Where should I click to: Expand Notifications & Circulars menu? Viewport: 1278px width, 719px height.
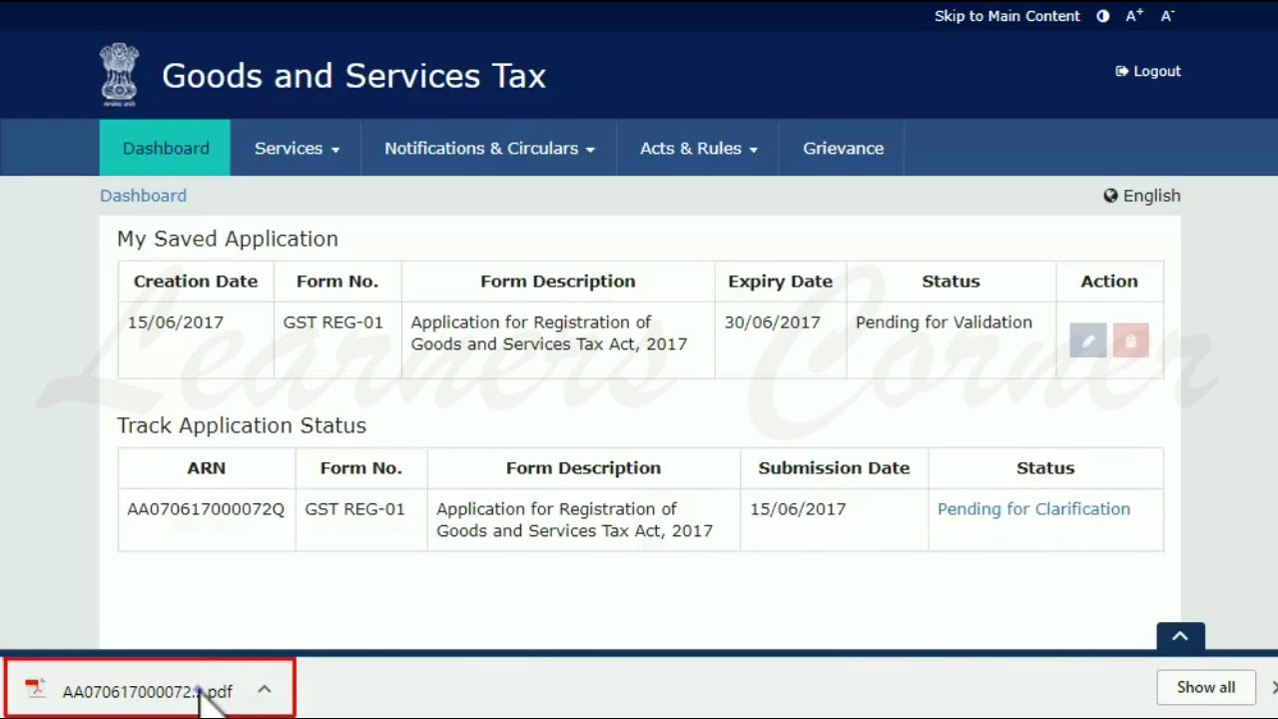pos(489,148)
